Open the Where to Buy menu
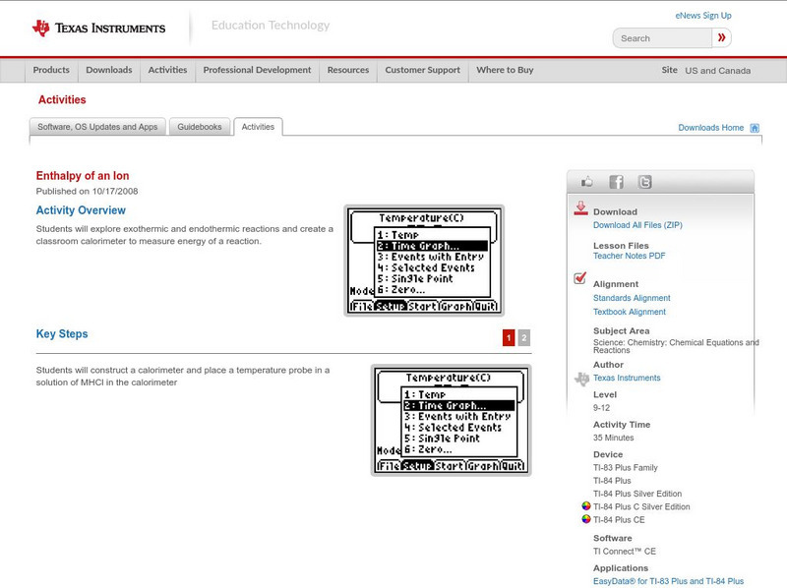787x588 pixels. point(505,70)
